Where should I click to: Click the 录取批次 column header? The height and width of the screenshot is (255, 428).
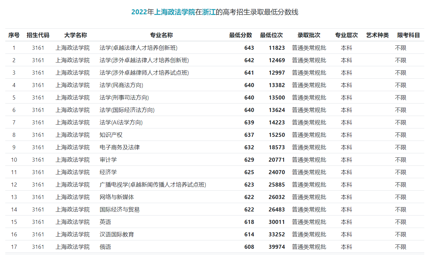[309, 35]
